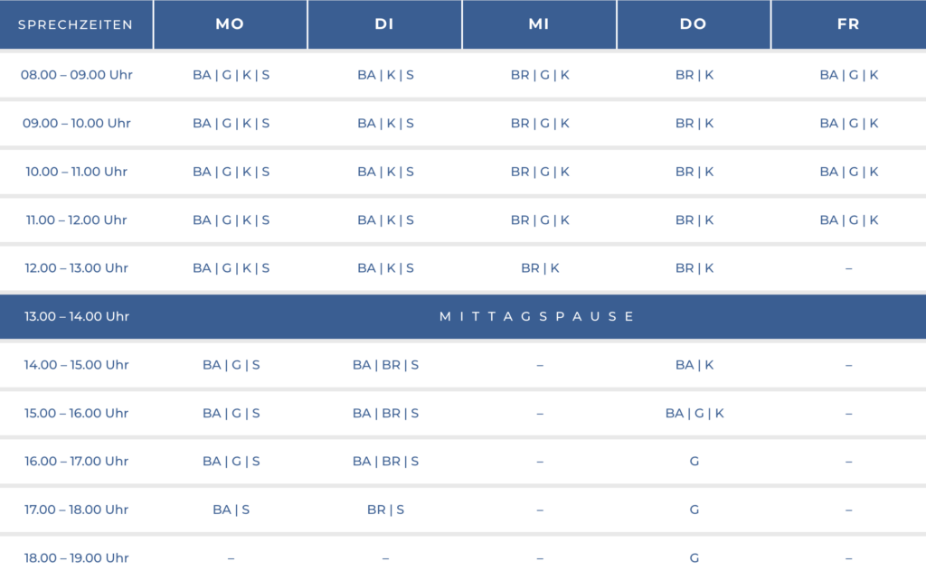Click Friday's 11.00 cell BA | G | K

(848, 220)
